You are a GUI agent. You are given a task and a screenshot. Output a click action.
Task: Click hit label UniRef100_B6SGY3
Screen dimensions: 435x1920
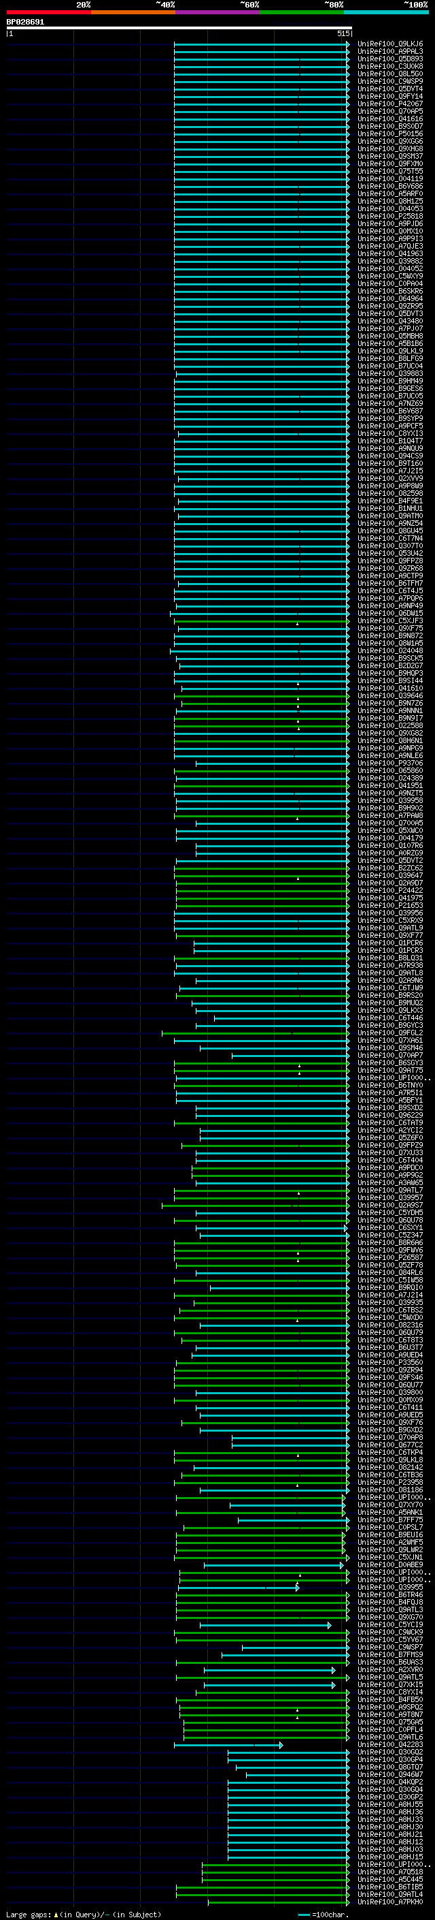pos(390,1063)
